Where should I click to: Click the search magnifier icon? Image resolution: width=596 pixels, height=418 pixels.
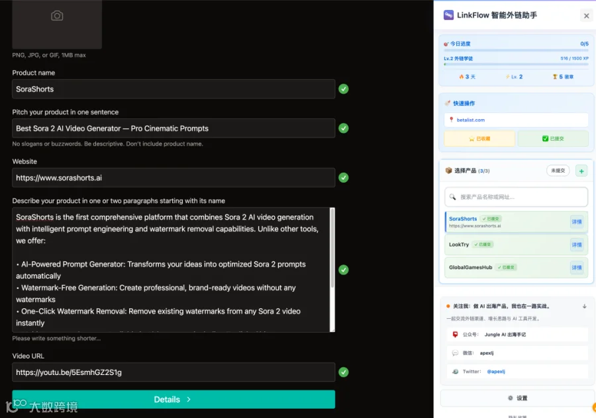click(452, 196)
